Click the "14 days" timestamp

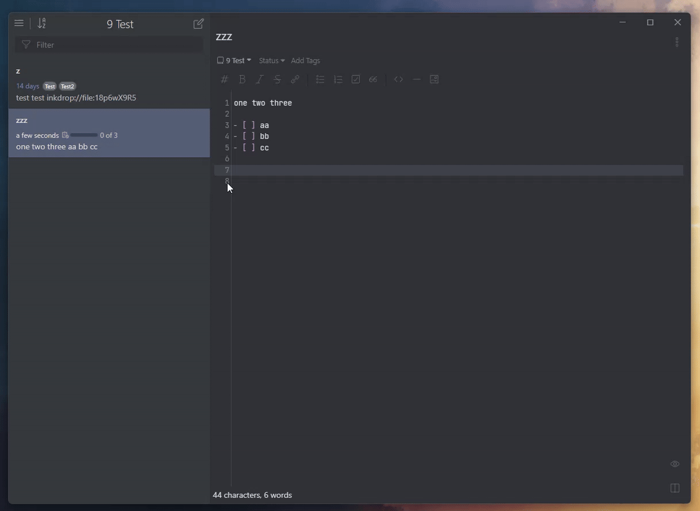(x=28, y=86)
